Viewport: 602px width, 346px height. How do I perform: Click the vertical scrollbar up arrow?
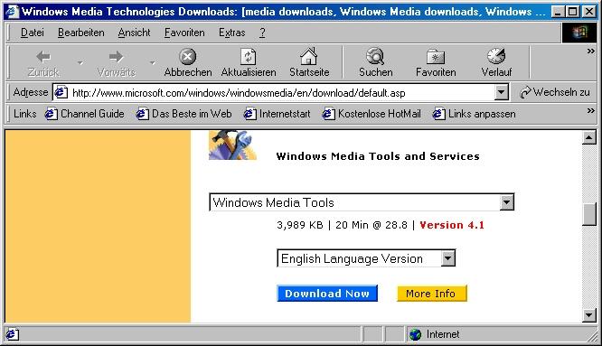pos(589,137)
